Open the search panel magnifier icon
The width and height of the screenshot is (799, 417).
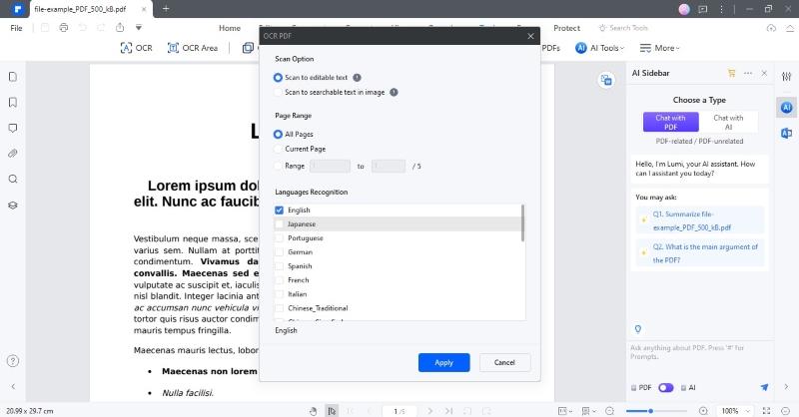pyautogui.click(x=13, y=180)
